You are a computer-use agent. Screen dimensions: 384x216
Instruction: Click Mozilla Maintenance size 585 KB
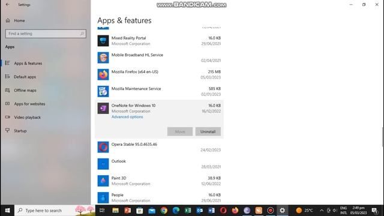(x=215, y=89)
